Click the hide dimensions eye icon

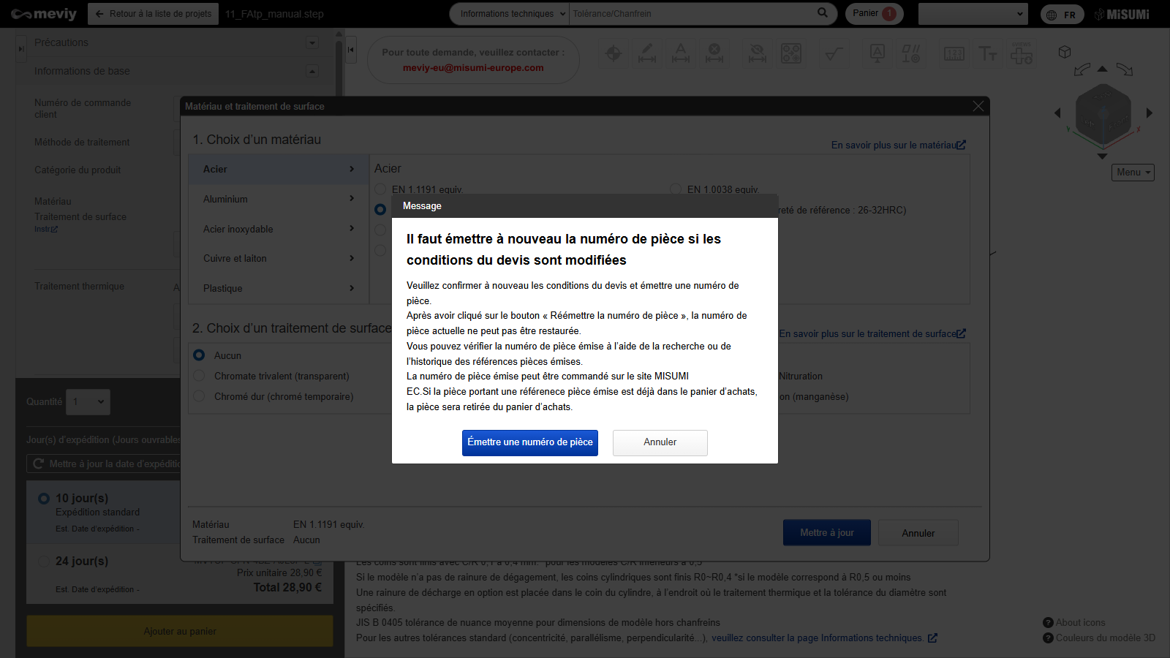758,53
